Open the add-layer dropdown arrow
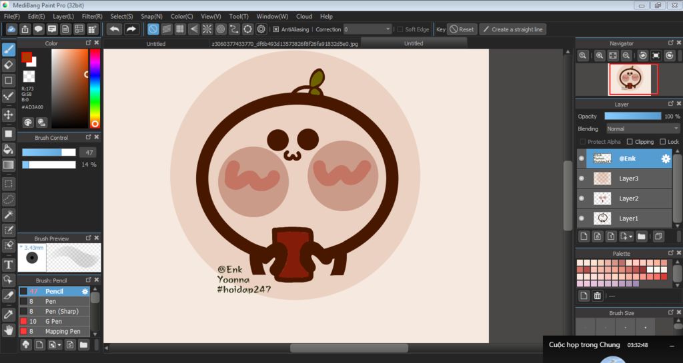Viewport: 683px width, 363px height. pyautogui.click(x=630, y=237)
